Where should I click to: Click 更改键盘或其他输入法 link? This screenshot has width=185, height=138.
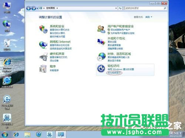[118, 57]
